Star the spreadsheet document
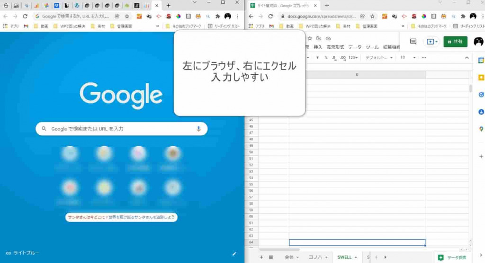 click(x=310, y=38)
